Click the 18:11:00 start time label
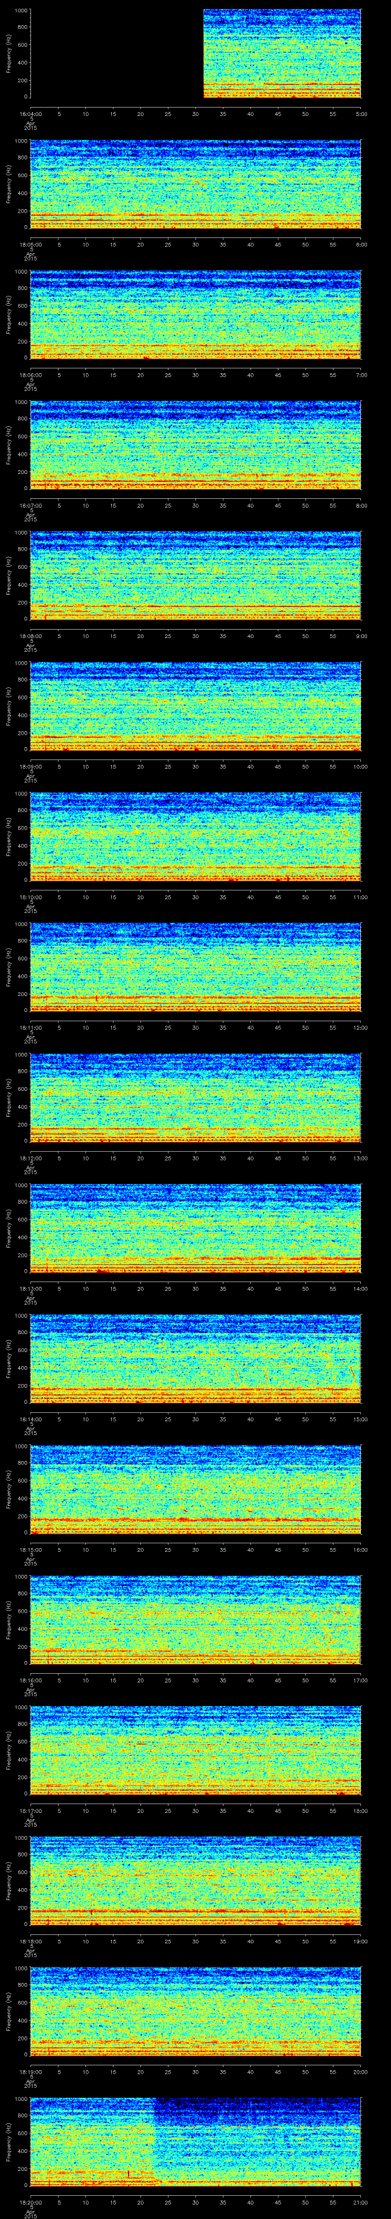 [x=30, y=1028]
